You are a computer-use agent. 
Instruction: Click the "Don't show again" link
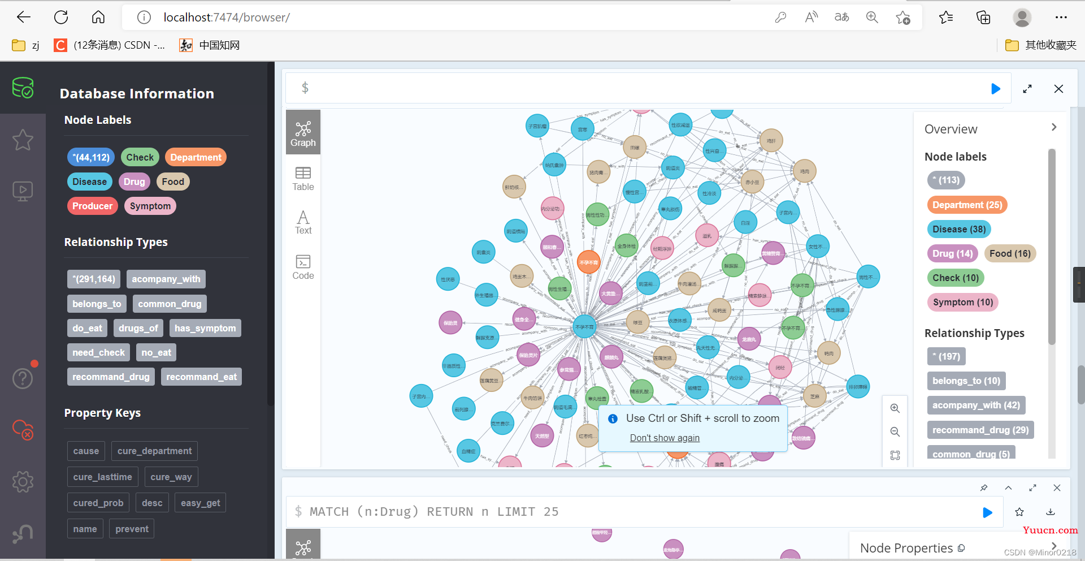(665, 438)
